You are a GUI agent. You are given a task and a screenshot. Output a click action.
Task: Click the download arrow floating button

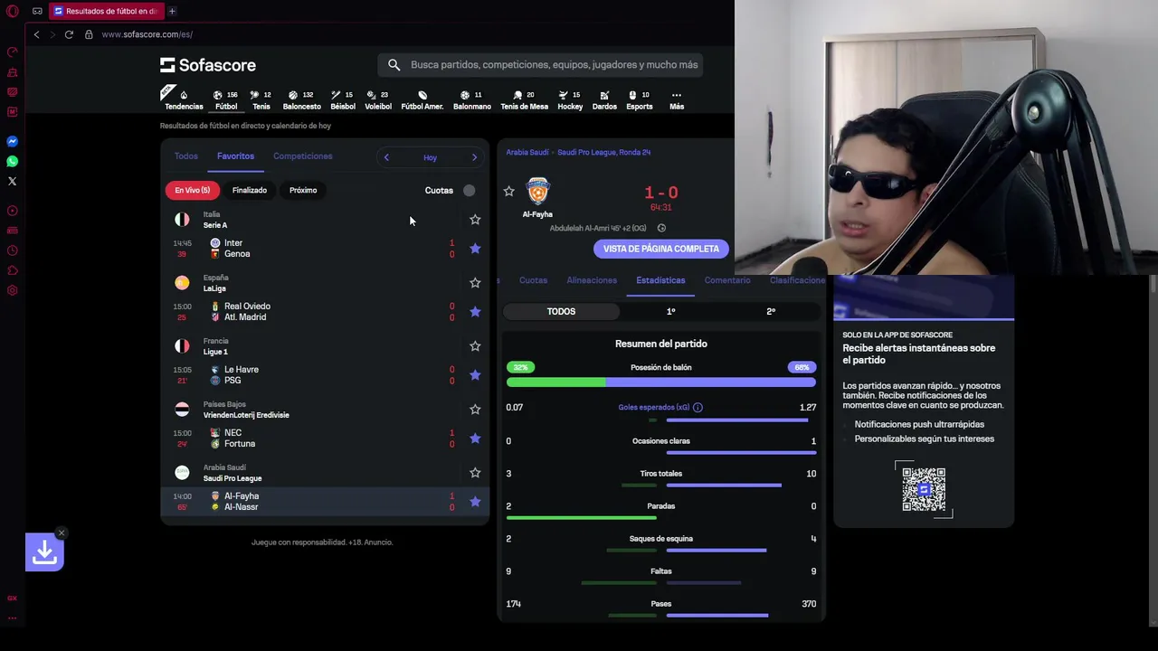(44, 552)
